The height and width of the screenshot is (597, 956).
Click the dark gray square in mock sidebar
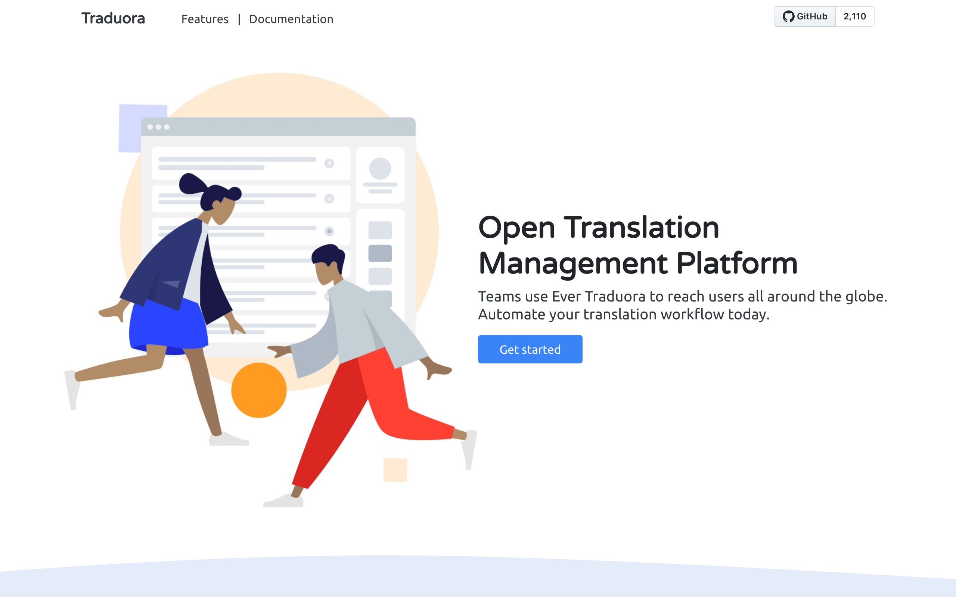point(380,253)
